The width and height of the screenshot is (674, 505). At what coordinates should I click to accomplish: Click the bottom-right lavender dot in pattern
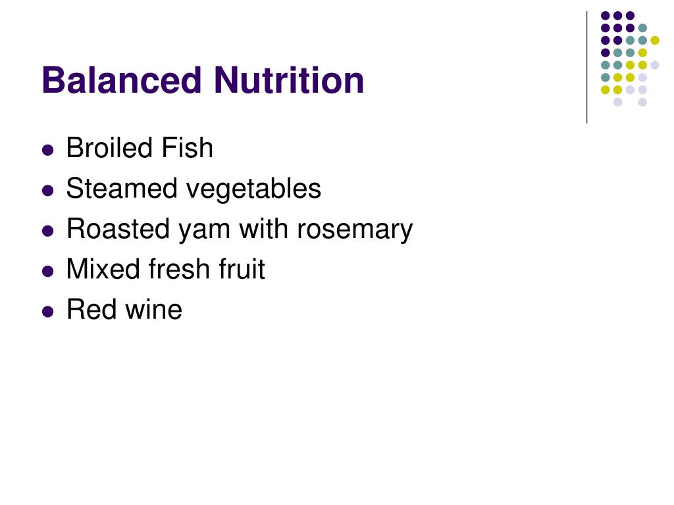pos(642,102)
